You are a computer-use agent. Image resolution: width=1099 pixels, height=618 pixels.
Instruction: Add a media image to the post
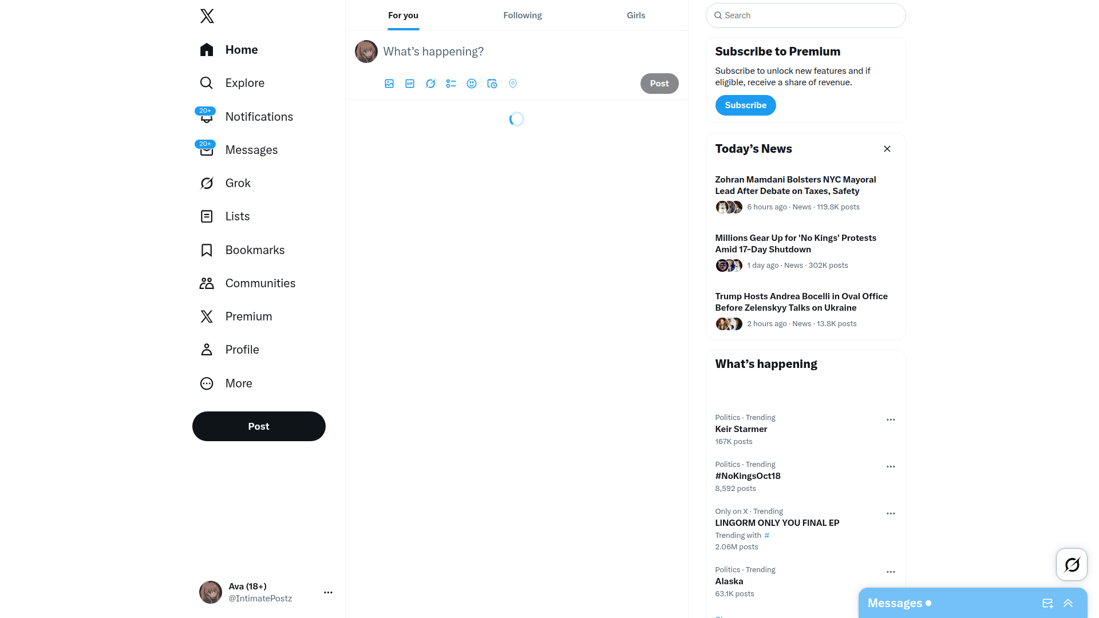[x=389, y=84]
